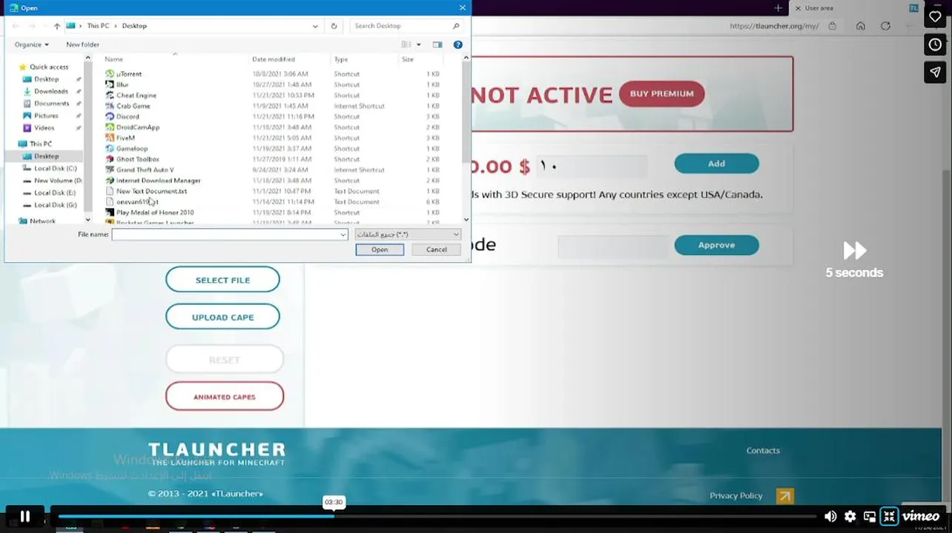The image size is (952, 533).
Task: Open the Organize menu
Action: pyautogui.click(x=31, y=44)
